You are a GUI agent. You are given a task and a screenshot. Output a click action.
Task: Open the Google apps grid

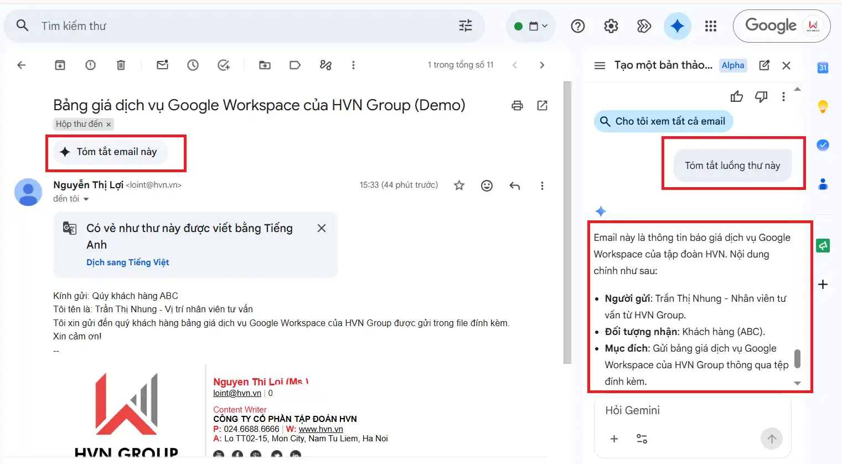(711, 26)
